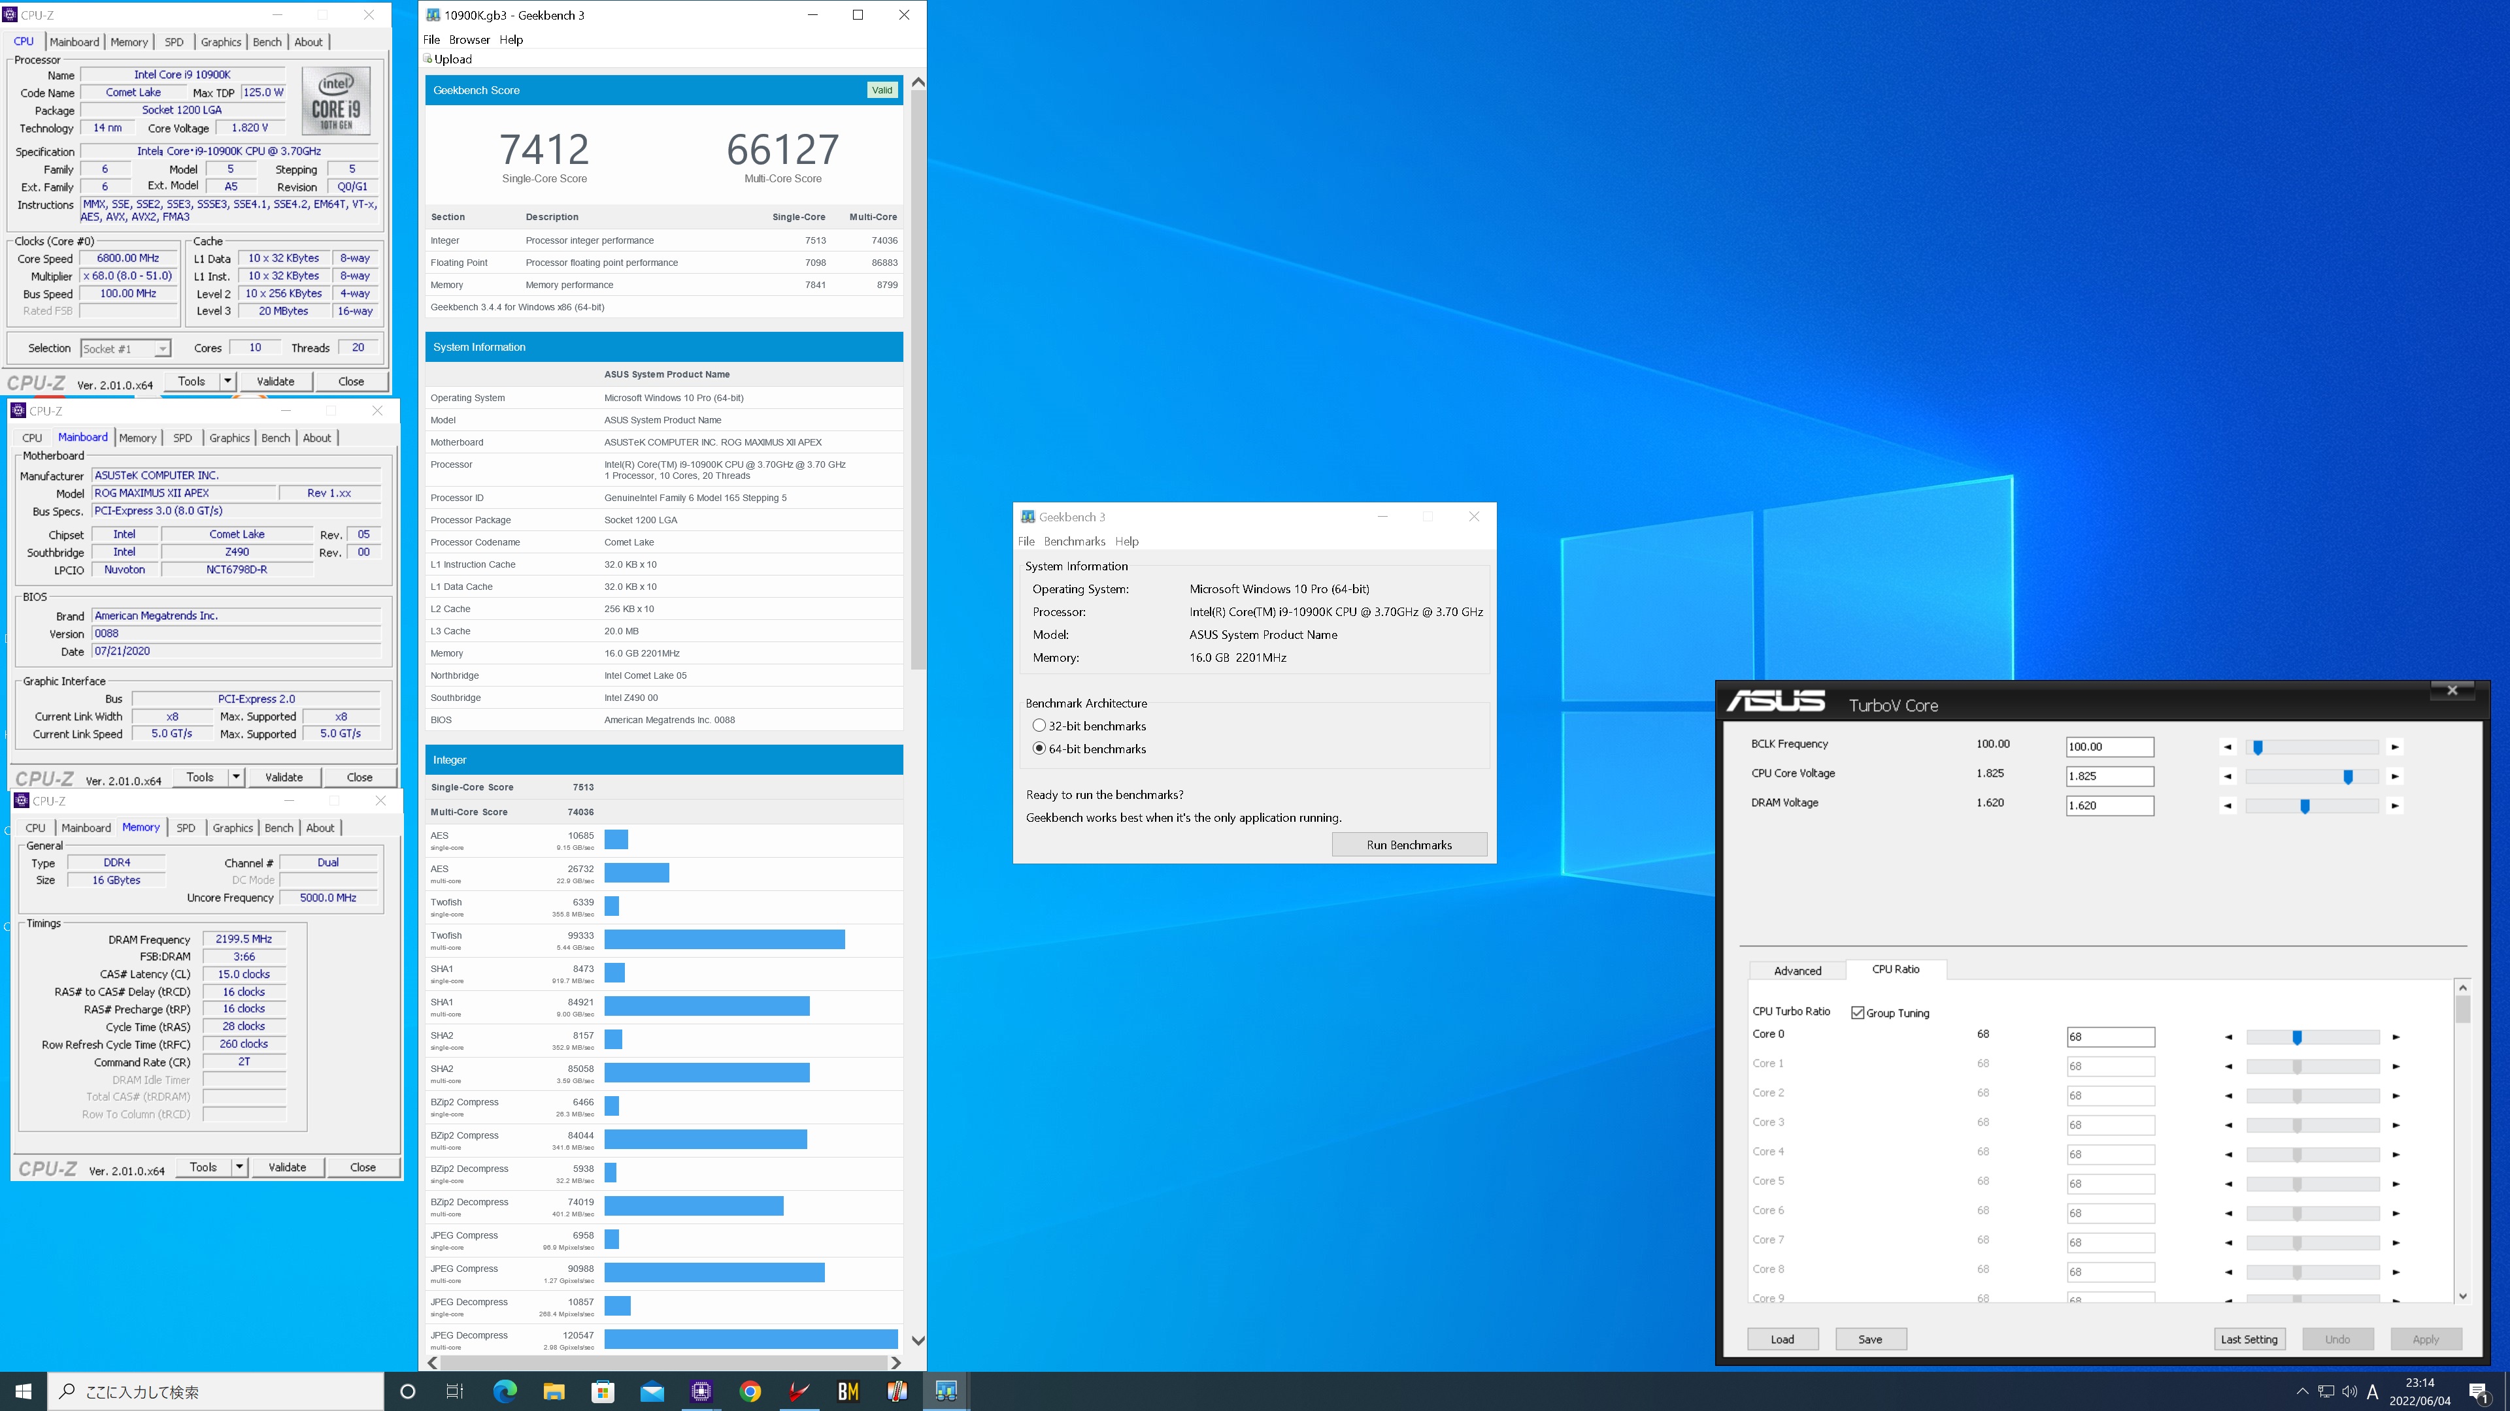Launch Microsoft Edge from the taskbar
The image size is (2510, 1411).
(505, 1391)
